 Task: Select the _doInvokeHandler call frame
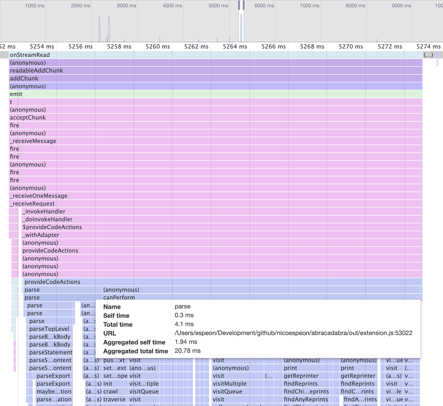tap(222, 219)
